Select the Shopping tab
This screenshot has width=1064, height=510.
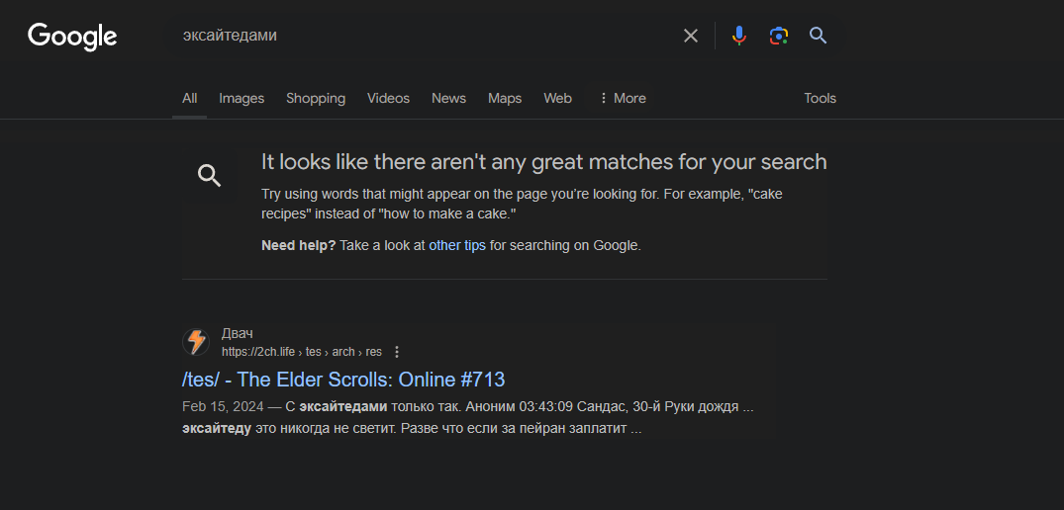pyautogui.click(x=316, y=98)
